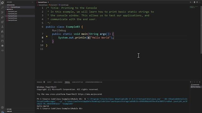Close the Example03.java editor tab
Viewport: 202px width, 113px height.
click(x=48, y=2)
